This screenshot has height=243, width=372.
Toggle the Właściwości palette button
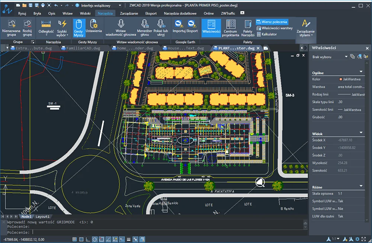pyautogui.click(x=211, y=27)
